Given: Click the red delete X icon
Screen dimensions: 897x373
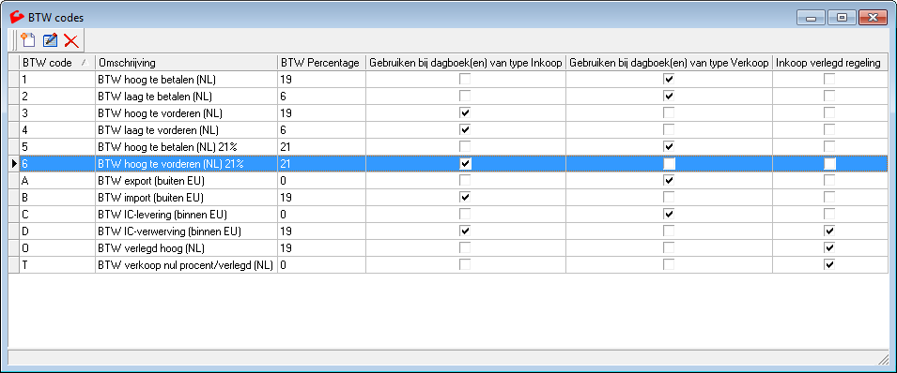Looking at the screenshot, I should 71,40.
